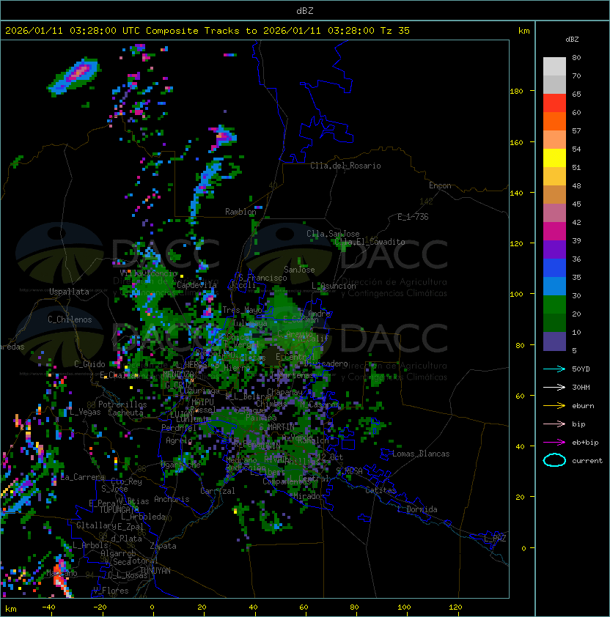The height and width of the screenshot is (617, 610).
Task: Click the 'Anchoris' map label
Action: tap(172, 499)
